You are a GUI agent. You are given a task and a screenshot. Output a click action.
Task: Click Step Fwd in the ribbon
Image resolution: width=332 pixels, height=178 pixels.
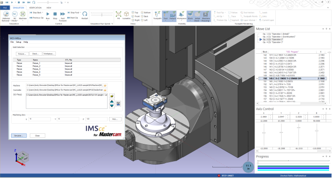point(73,12)
